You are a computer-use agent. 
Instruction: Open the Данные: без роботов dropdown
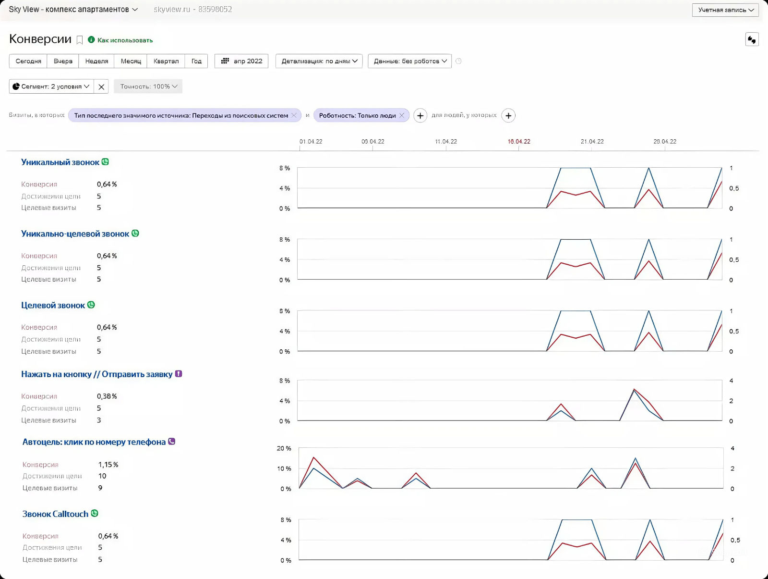(x=409, y=61)
